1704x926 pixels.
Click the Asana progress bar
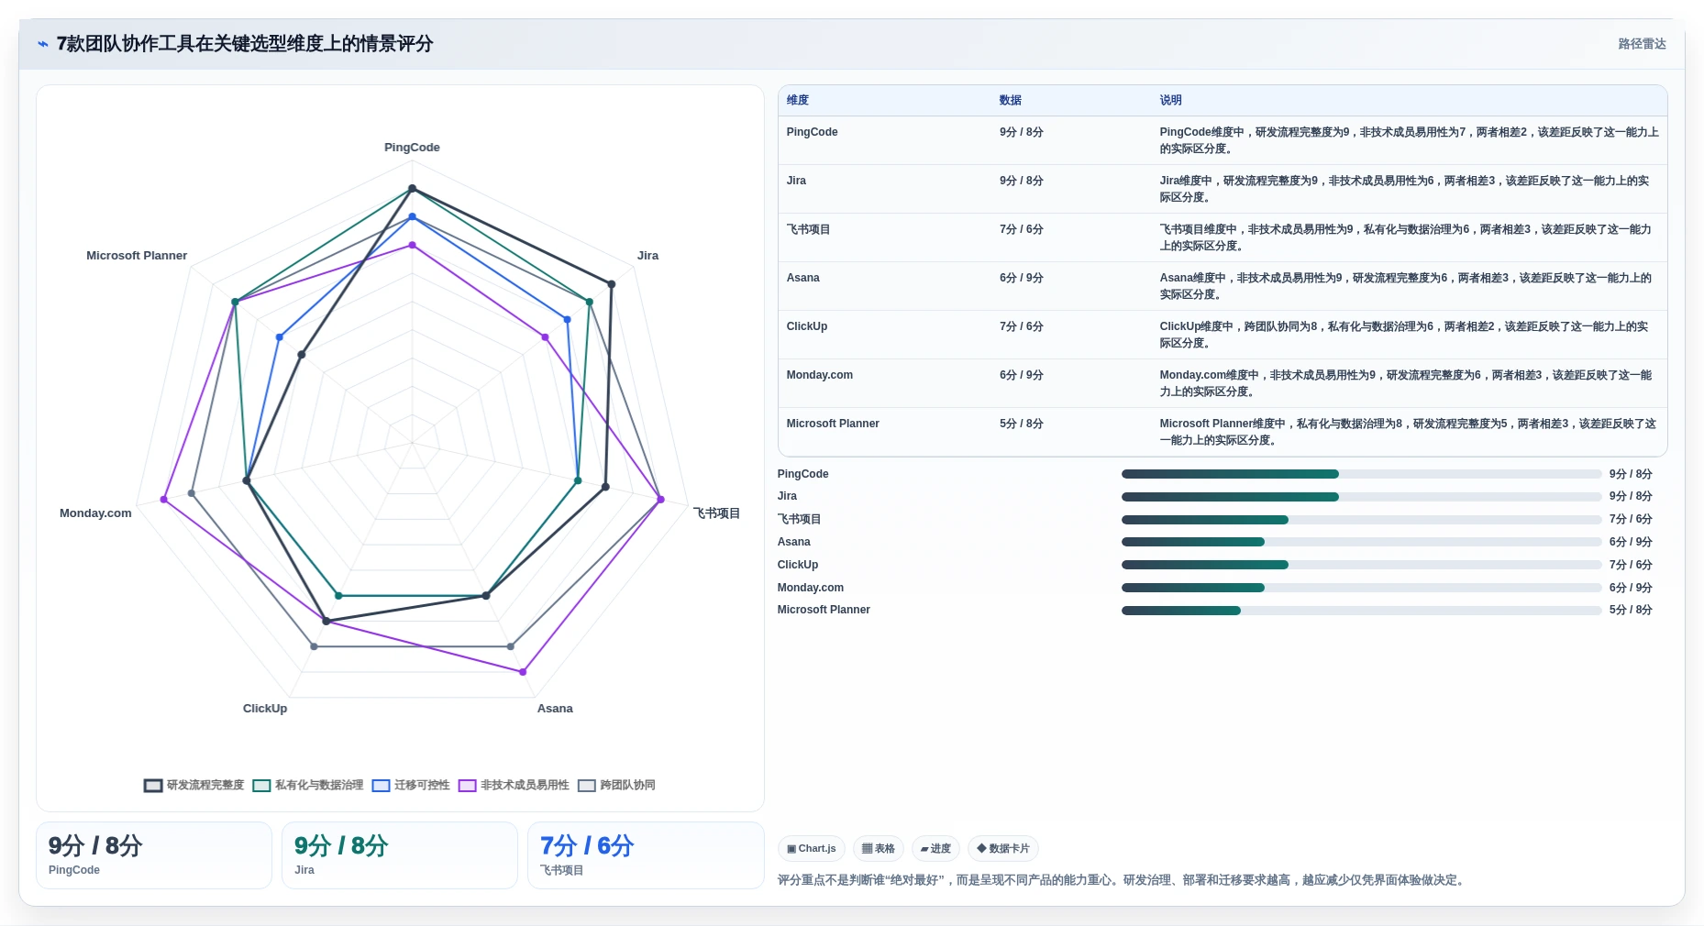(x=1361, y=542)
